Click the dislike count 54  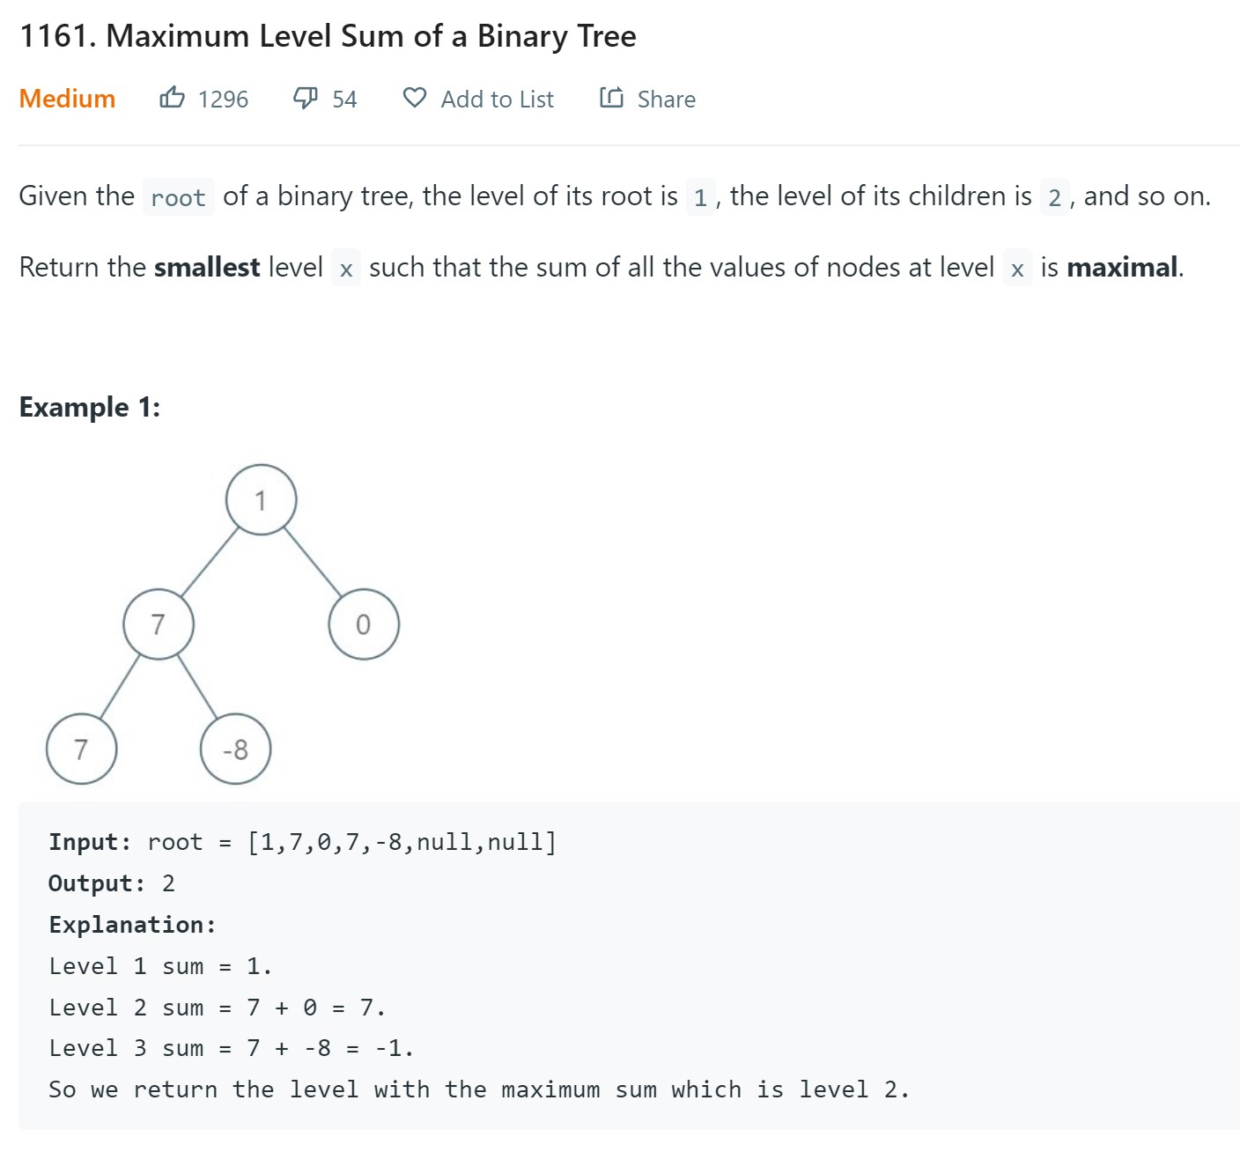coord(344,100)
